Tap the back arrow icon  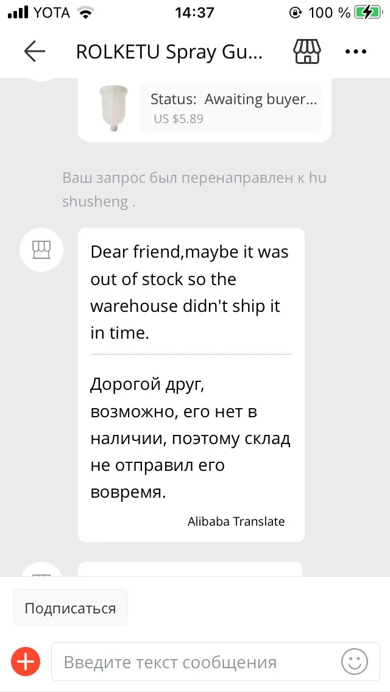click(x=35, y=52)
